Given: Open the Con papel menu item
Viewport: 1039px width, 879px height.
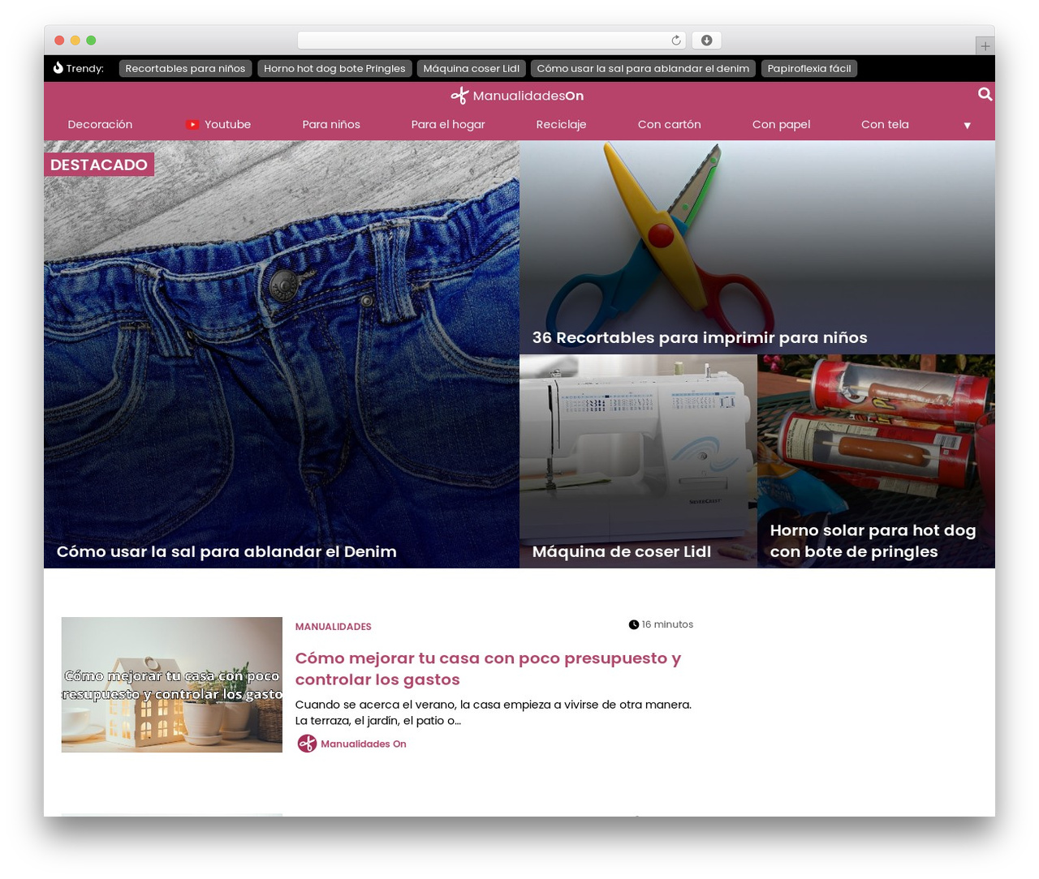Looking at the screenshot, I should click(x=781, y=124).
